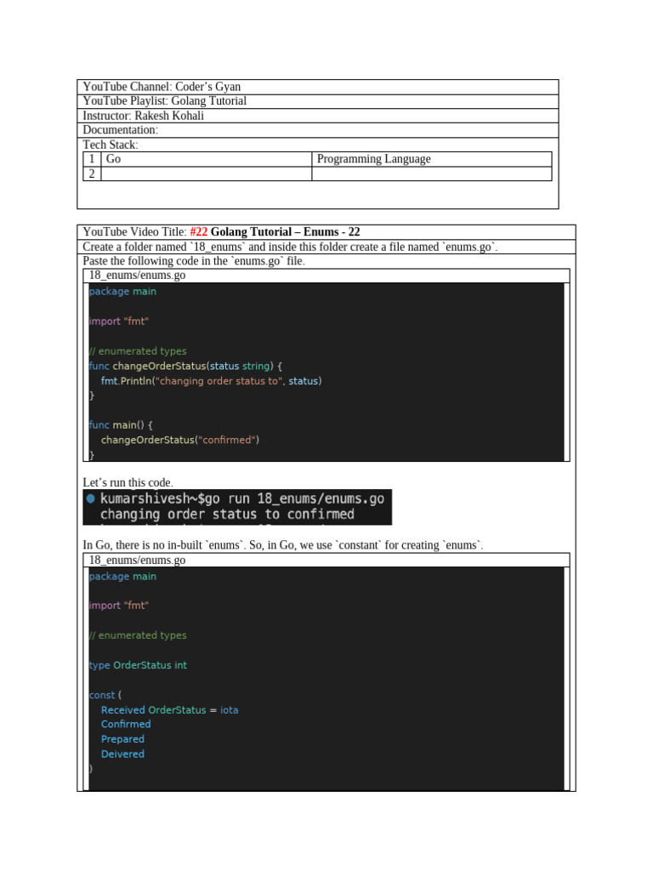Viewport: 653px width, 871px height.
Task: Click the 'func changeOrderStatus(status string) {' code line
Action: click(x=185, y=366)
